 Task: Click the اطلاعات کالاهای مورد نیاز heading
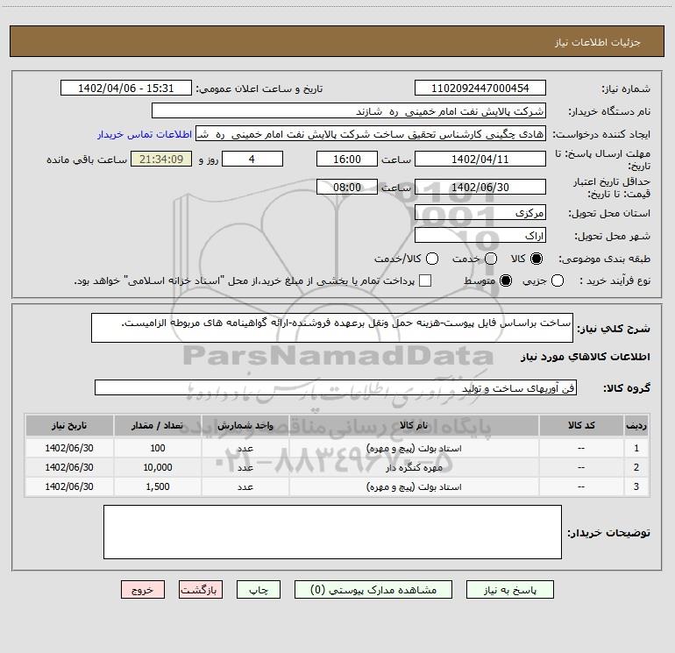click(x=586, y=357)
